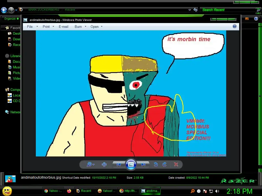The width and height of the screenshot is (262, 196).
Task: Toggle the Explorer preview pane icon
Action: [x=247, y=19]
